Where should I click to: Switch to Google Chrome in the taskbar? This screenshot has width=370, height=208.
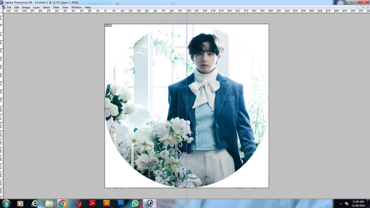63,203
